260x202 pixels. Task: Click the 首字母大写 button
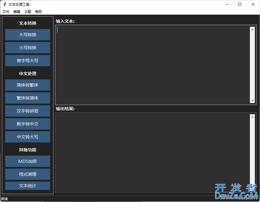pos(27,61)
